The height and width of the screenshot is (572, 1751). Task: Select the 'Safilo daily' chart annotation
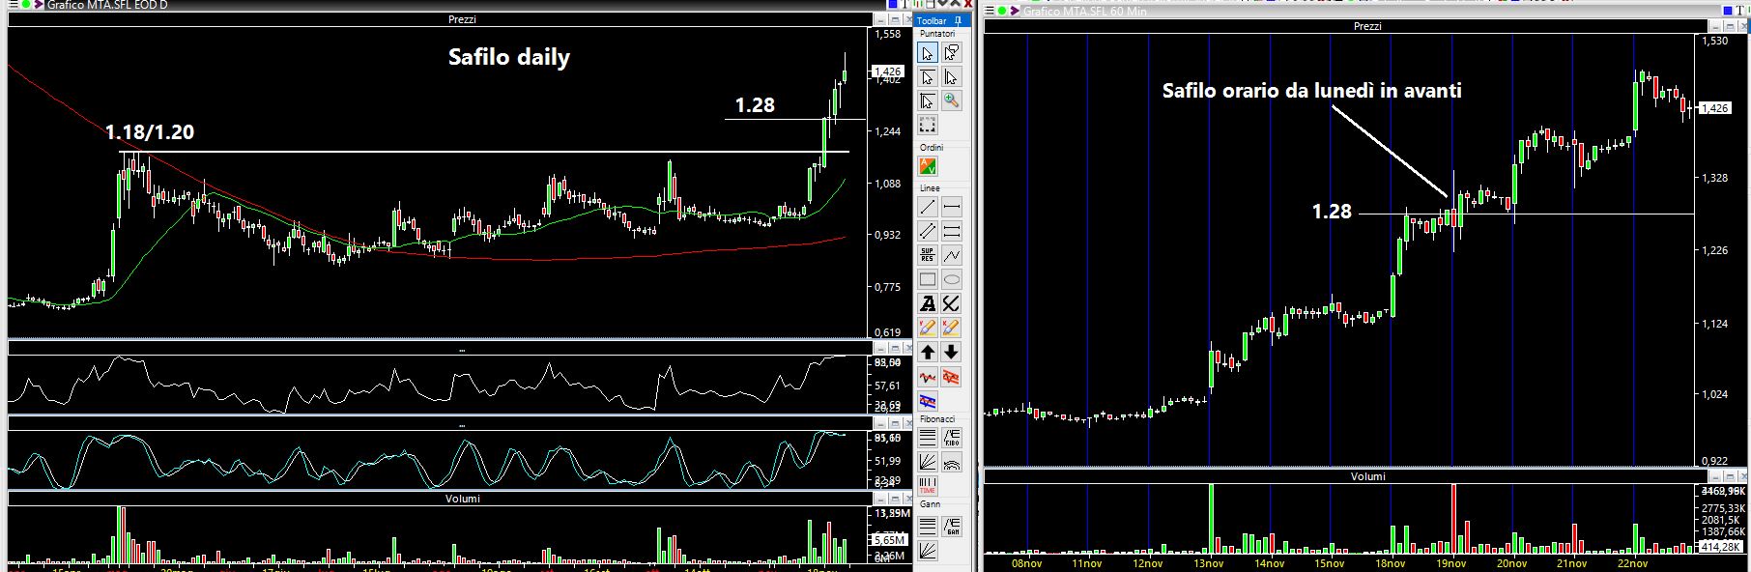[509, 57]
